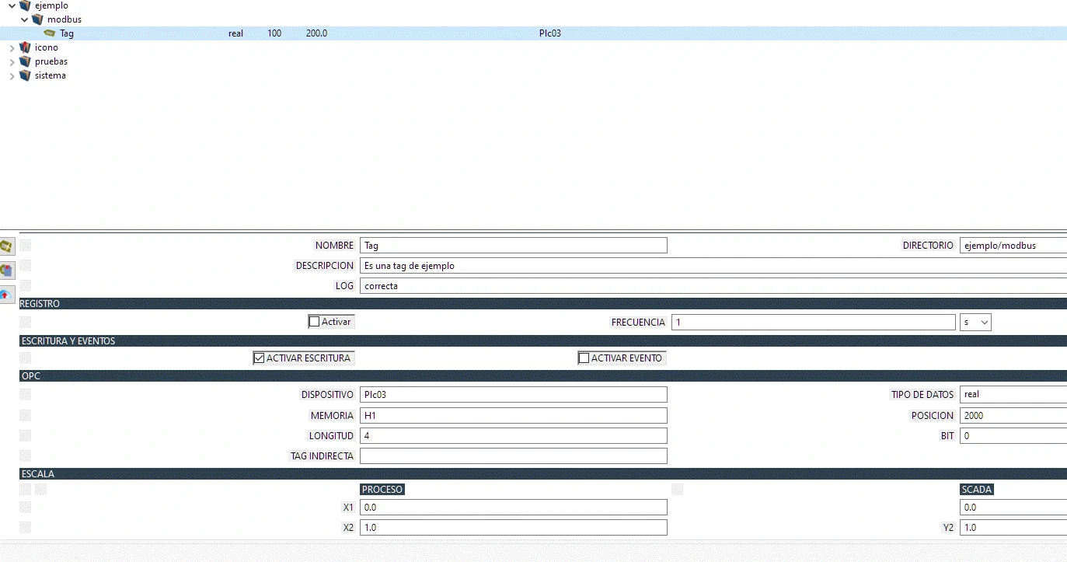1067x562 pixels.
Task: Click the cloud upload icon button
Action: [7, 295]
